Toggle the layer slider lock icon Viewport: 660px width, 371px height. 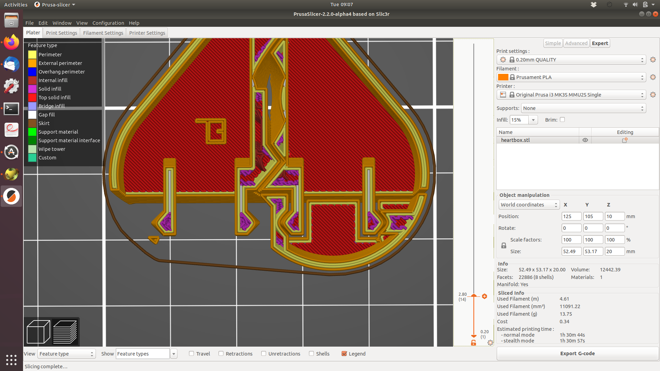tap(473, 343)
